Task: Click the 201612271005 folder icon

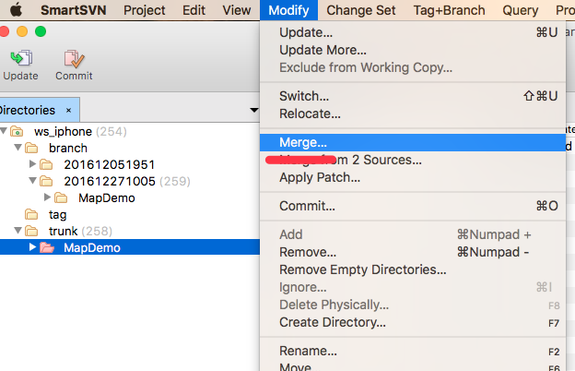Action: tap(46, 181)
